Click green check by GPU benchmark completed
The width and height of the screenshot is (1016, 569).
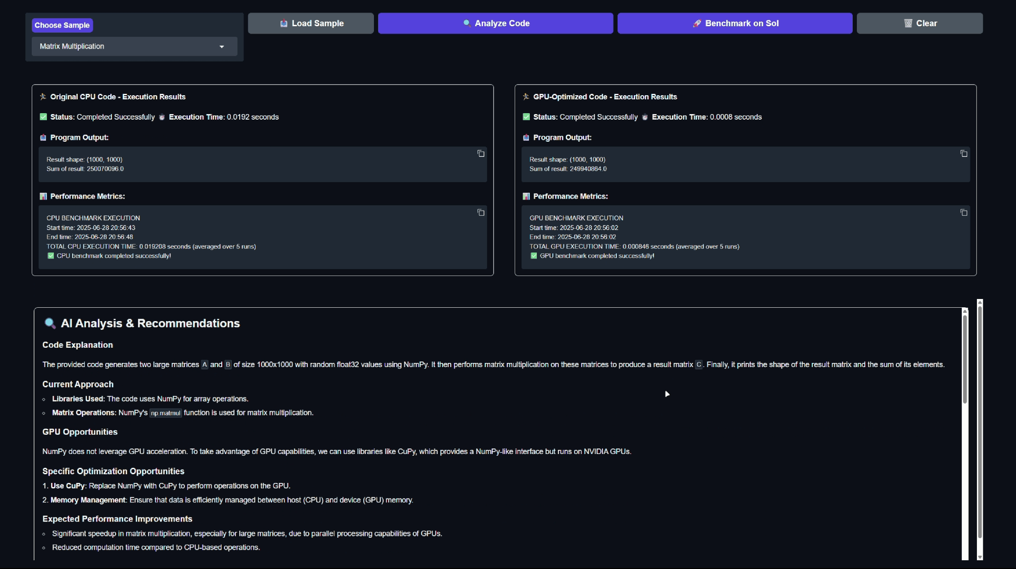534,256
